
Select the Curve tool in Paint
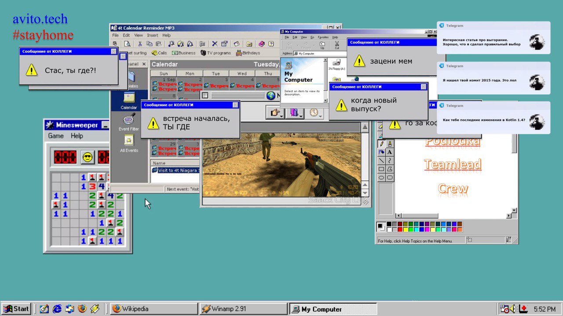(x=390, y=161)
